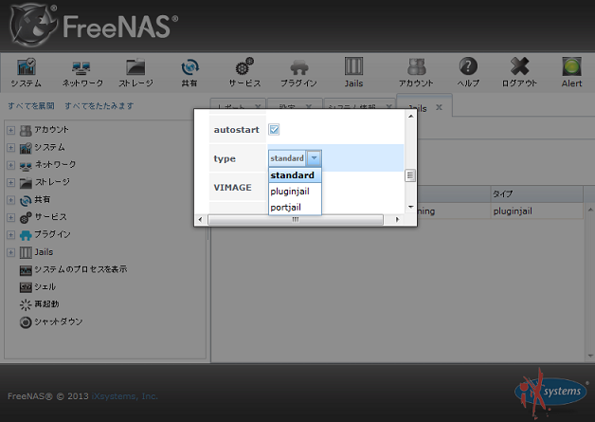Click dialog vertical scrollbar thumb
Viewport: 595px width, 422px height.
(x=410, y=175)
